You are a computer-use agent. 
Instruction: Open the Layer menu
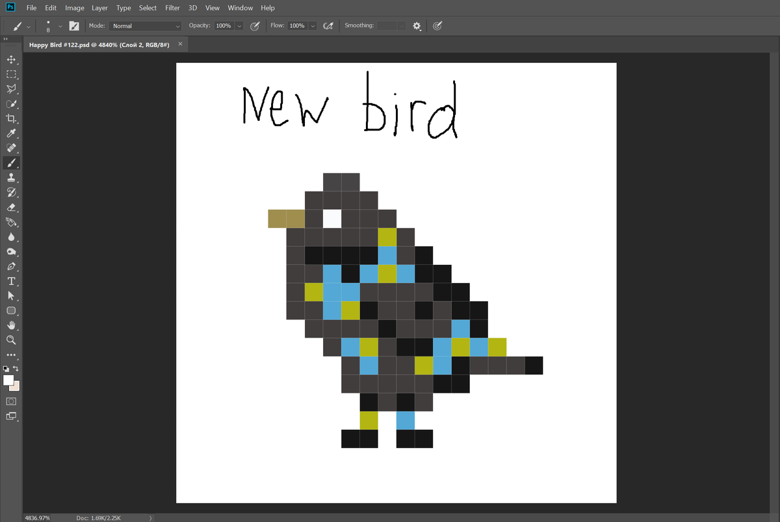tap(99, 8)
